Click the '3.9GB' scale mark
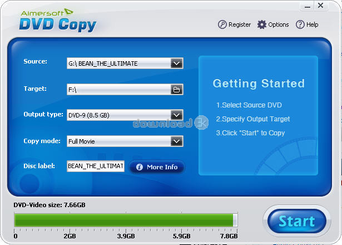Image resolution: width=342 pixels, height=245 pixels. (x=126, y=236)
